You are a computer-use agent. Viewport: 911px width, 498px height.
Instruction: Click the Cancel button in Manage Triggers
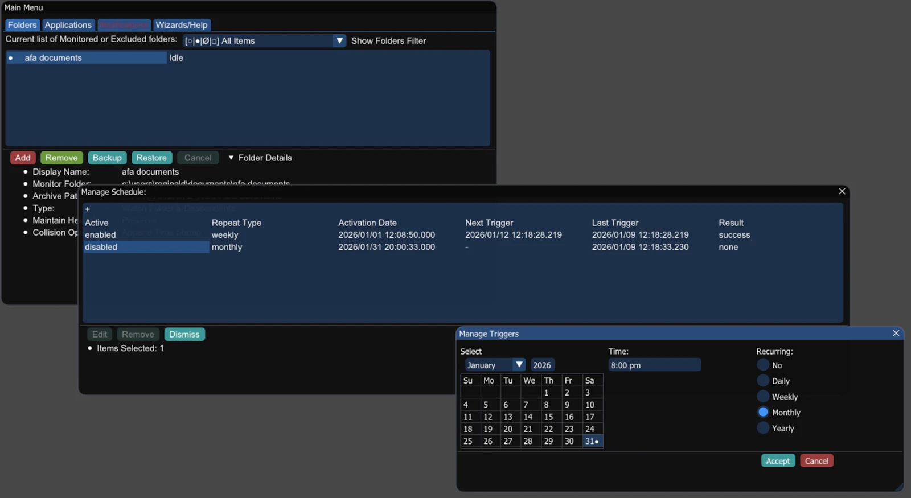[x=816, y=461]
